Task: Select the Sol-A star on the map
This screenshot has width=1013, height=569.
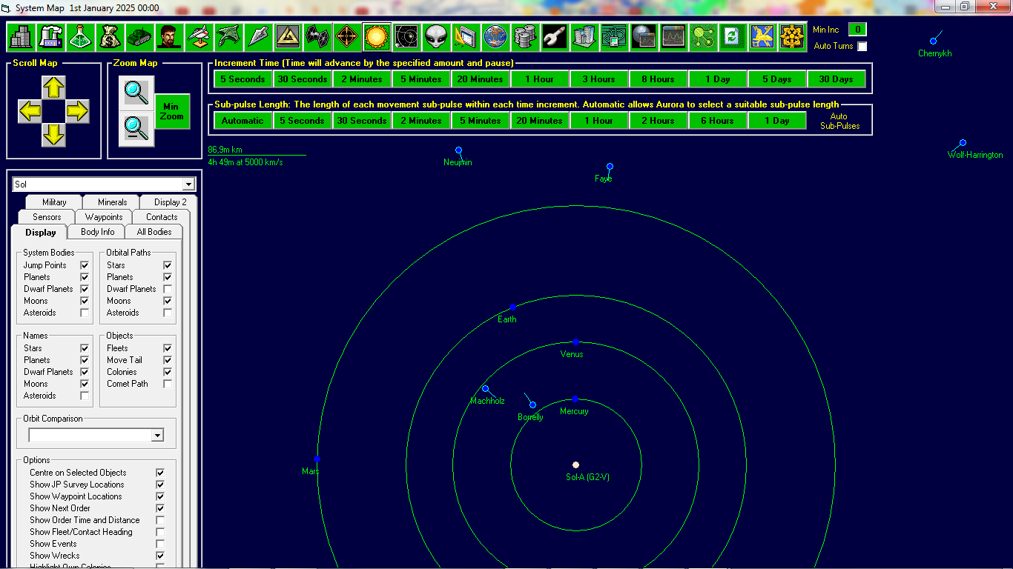Action: (x=575, y=465)
